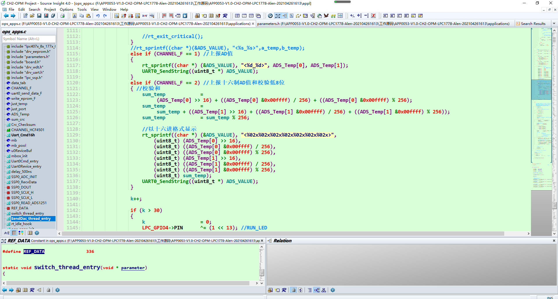Switch to the parameters.h tab
Screen dimensions: 558x299
click(383, 23)
